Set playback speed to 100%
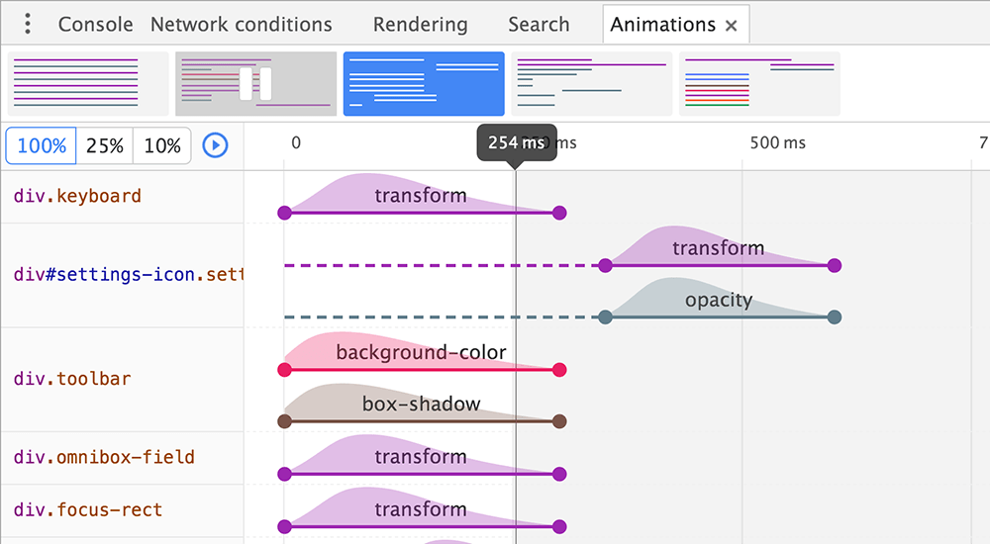The image size is (990, 544). (x=42, y=145)
